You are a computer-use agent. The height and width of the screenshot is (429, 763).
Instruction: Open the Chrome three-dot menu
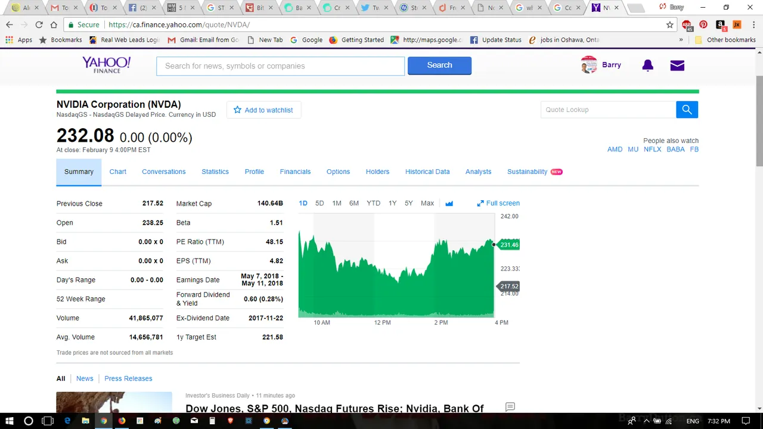point(753,25)
